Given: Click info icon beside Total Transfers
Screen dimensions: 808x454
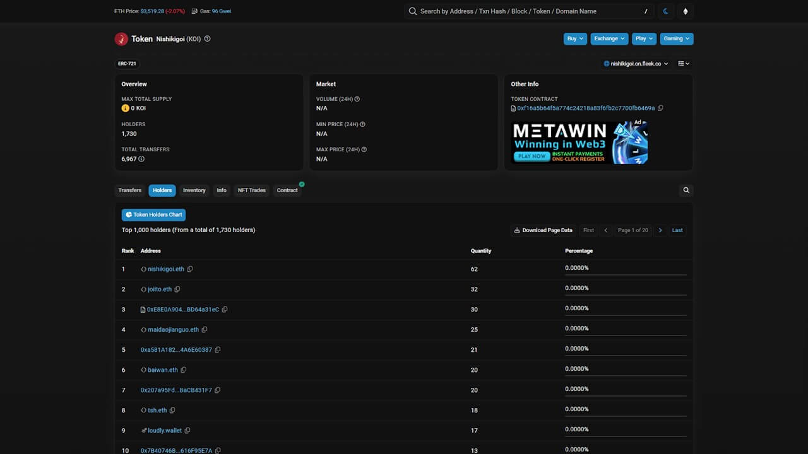Looking at the screenshot, I should tap(141, 159).
